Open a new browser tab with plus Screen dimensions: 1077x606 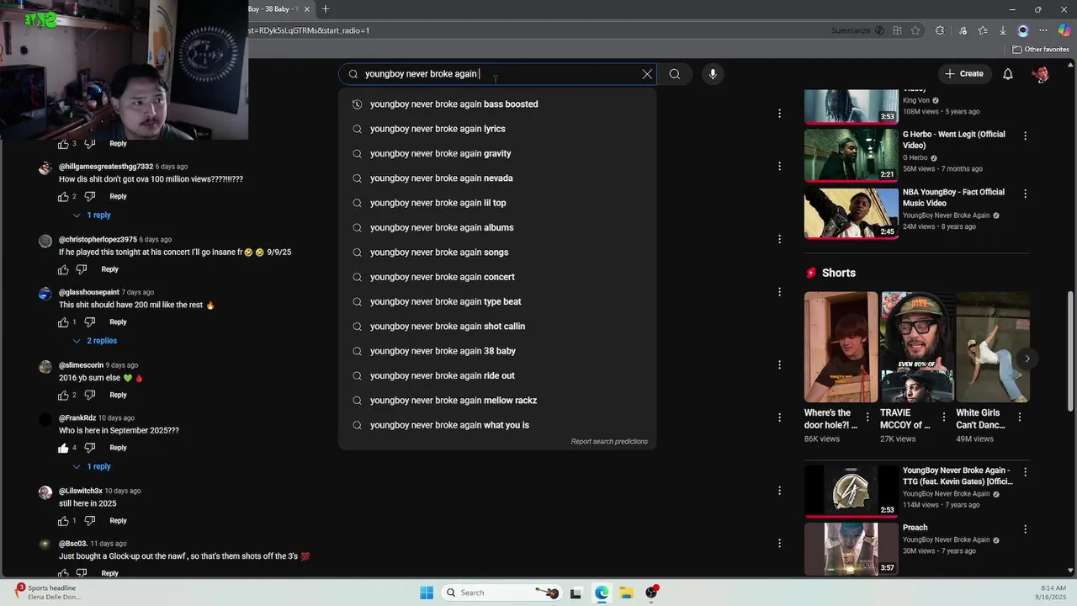326,9
